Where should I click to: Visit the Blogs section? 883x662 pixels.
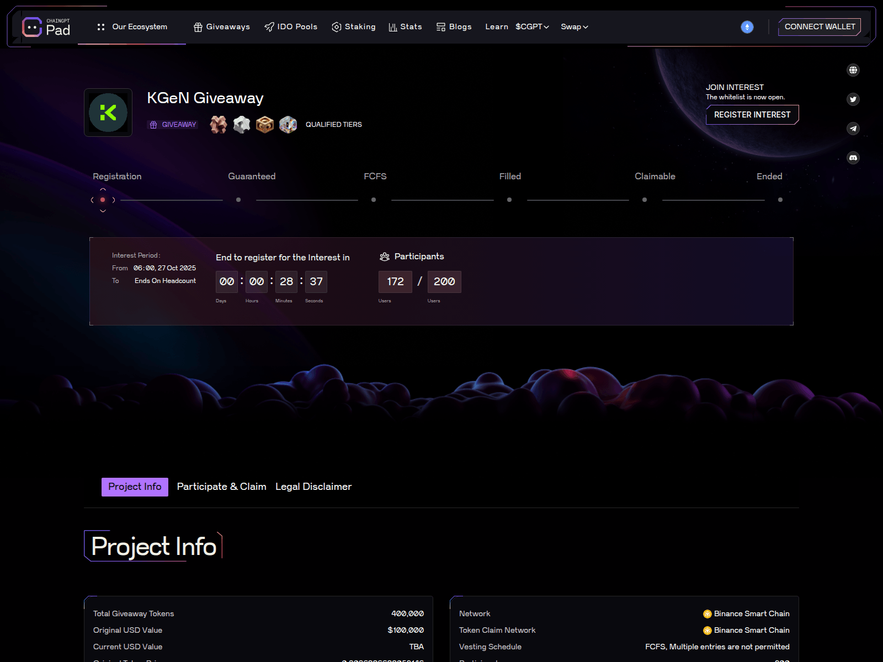click(454, 27)
